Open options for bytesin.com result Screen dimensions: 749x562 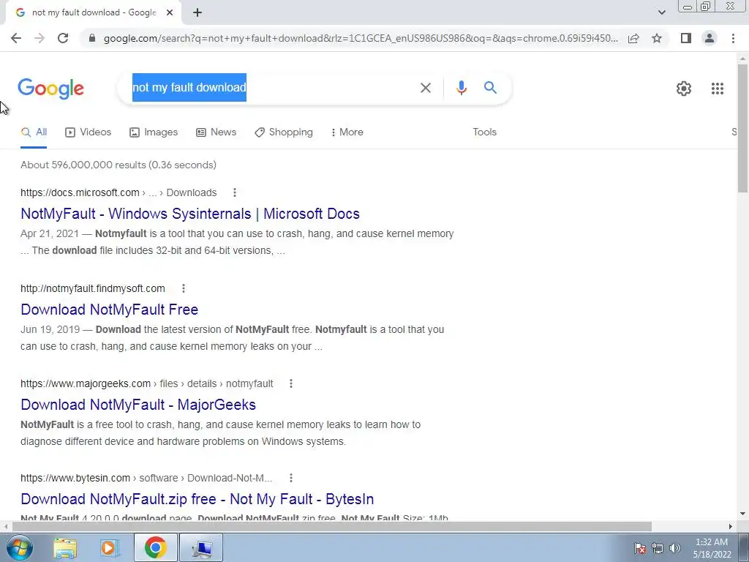pos(290,478)
